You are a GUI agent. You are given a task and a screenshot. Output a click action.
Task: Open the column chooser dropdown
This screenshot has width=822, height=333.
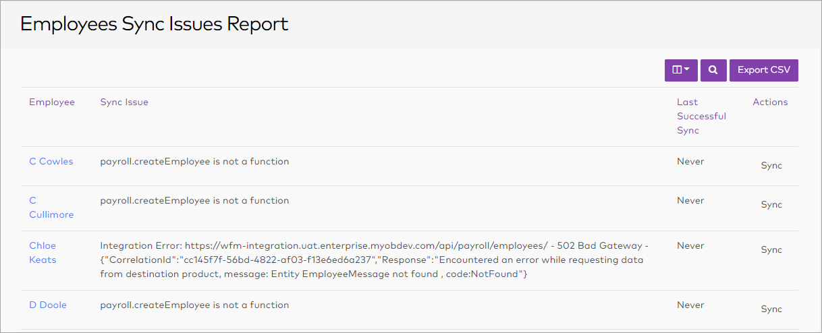pos(681,70)
